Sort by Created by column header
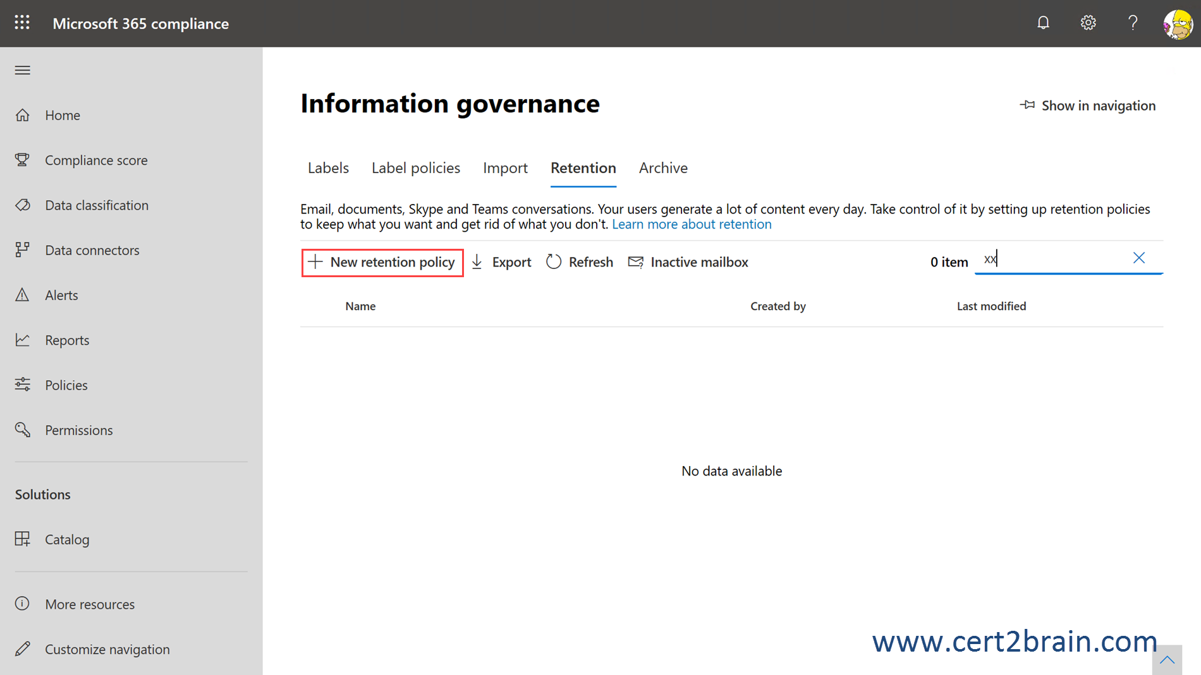This screenshot has height=675, width=1201. pyautogui.click(x=778, y=306)
